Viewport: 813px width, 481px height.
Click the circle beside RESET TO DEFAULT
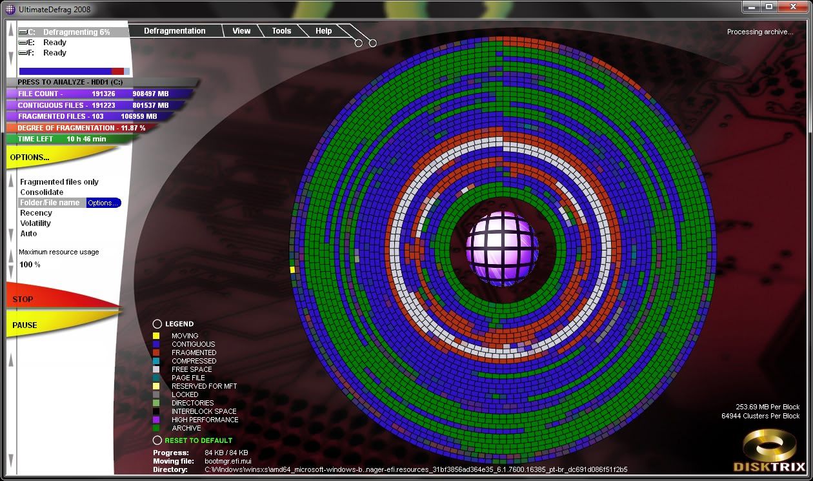pos(157,440)
